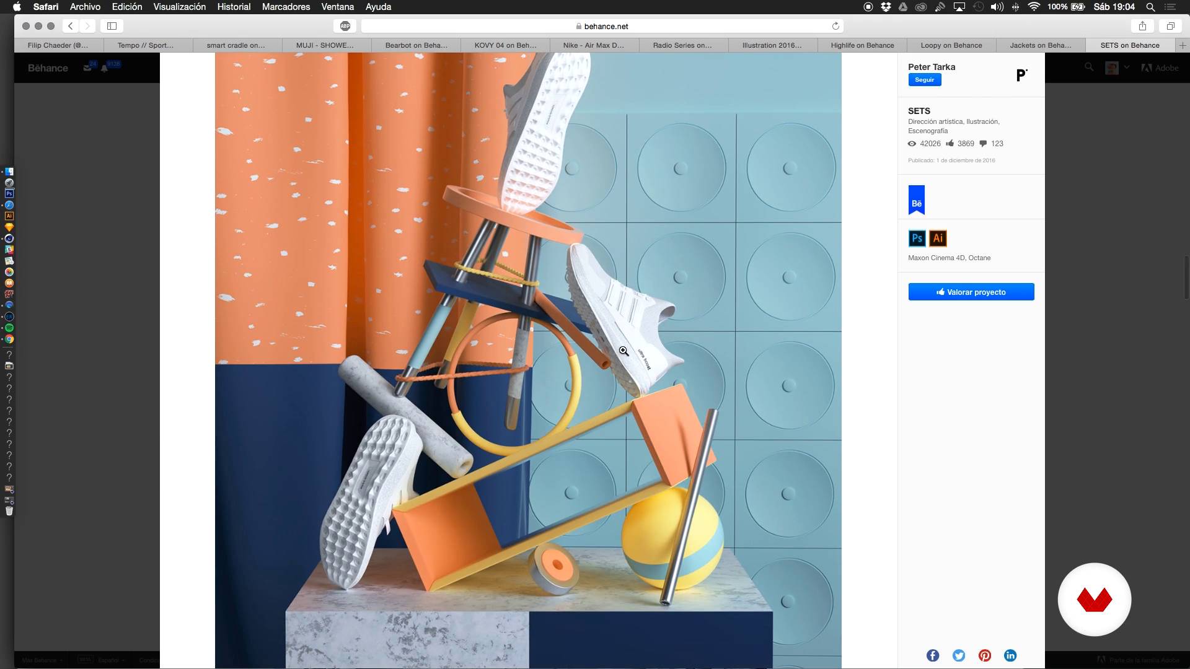Open Spotify from the Dock
The width and height of the screenshot is (1190, 669).
click(9, 328)
